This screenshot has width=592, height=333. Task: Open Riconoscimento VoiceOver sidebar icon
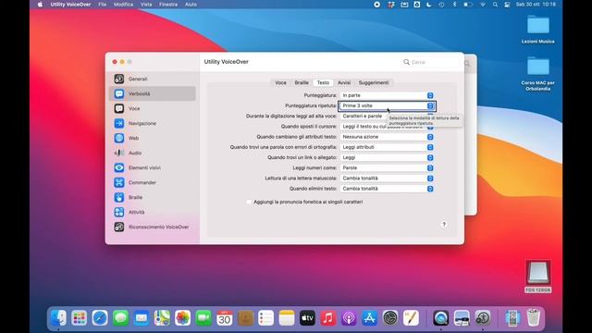tap(119, 227)
